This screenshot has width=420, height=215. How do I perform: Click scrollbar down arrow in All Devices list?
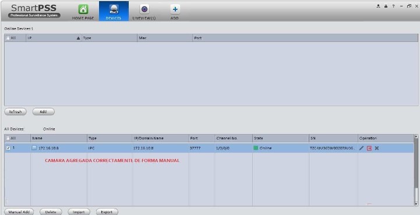click(416, 204)
